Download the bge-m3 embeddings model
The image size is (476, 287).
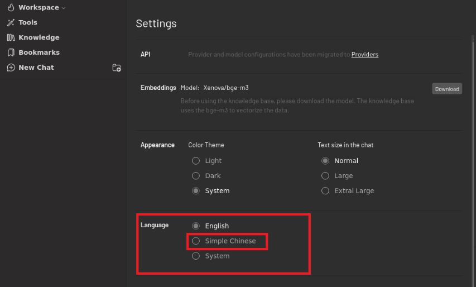446,89
